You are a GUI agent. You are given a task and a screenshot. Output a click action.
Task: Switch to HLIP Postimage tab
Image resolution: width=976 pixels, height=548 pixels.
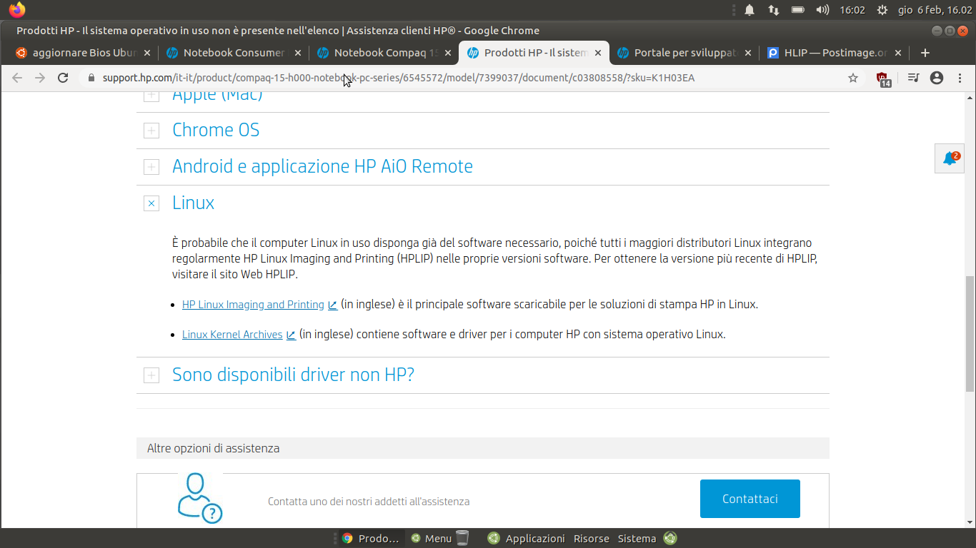[835, 53]
